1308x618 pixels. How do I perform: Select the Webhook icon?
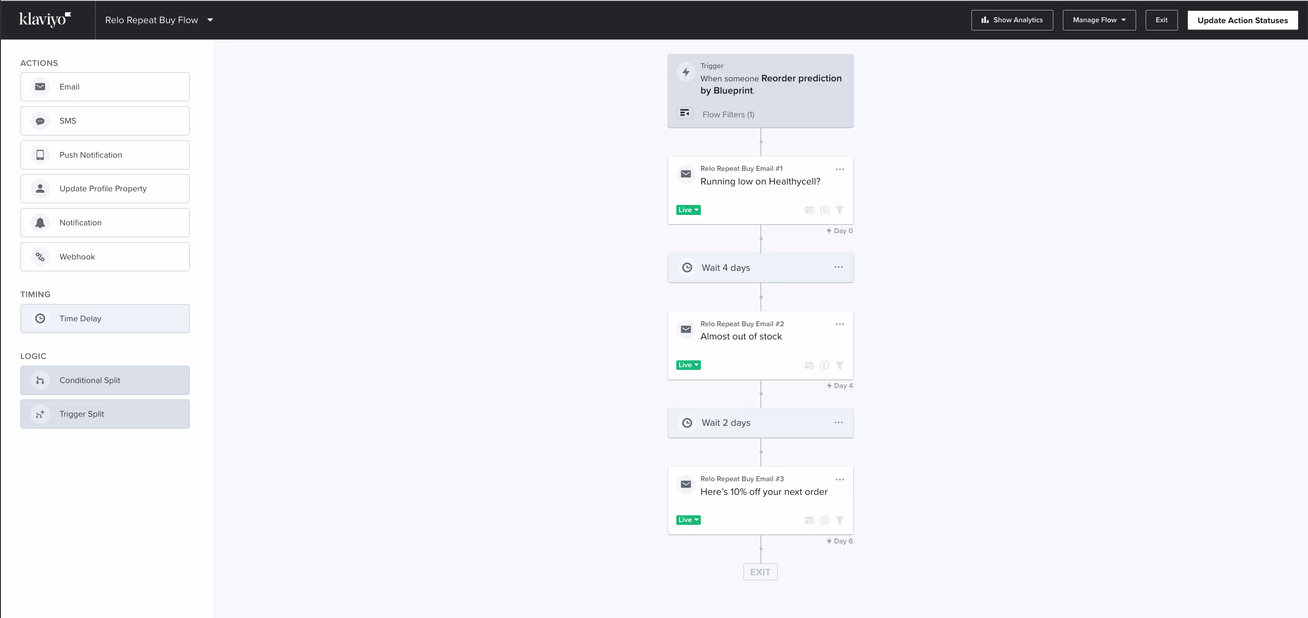pyautogui.click(x=40, y=257)
